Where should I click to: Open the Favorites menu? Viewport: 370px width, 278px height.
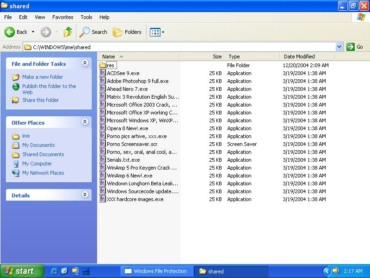[63, 17]
